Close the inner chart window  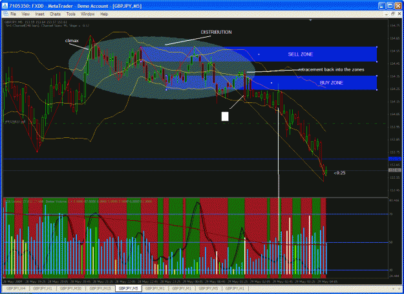pos(399,14)
